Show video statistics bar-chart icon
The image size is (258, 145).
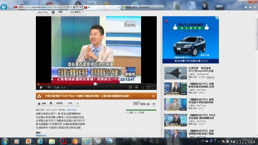pos(154,104)
